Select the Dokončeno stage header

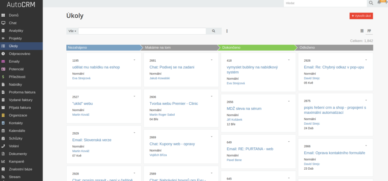[258, 47]
